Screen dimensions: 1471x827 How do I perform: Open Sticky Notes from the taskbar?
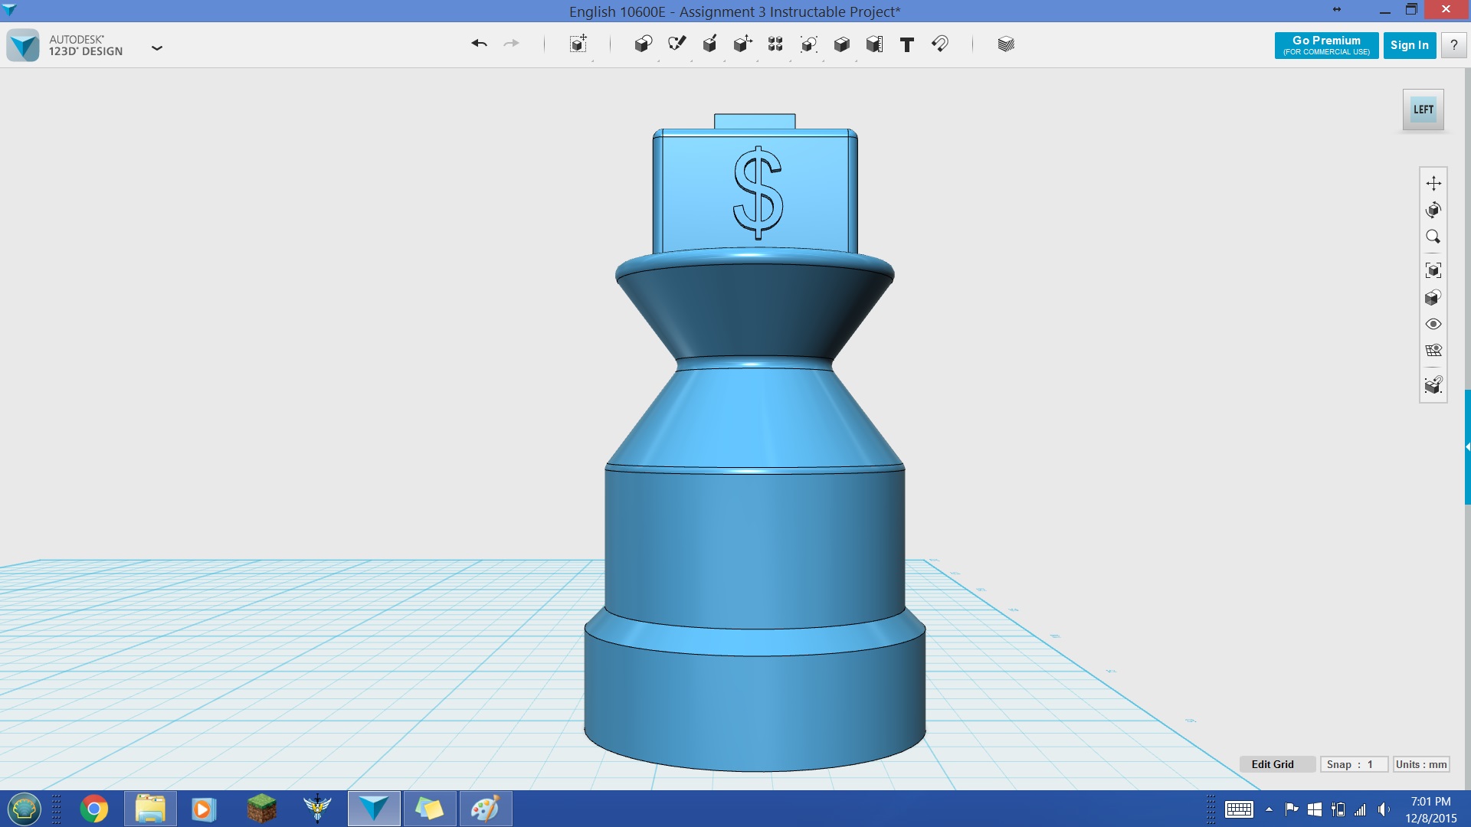pyautogui.click(x=429, y=809)
